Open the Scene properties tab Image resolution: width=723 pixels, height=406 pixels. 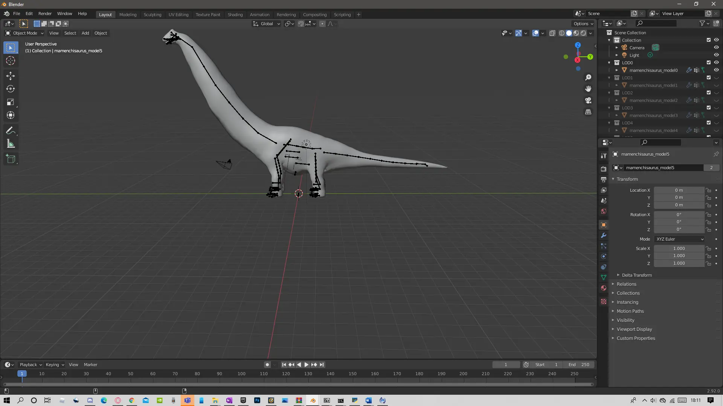[604, 201]
